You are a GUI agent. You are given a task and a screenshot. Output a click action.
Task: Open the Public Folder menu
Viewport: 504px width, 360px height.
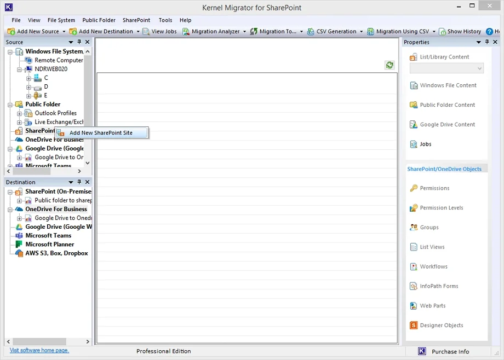[99, 20]
